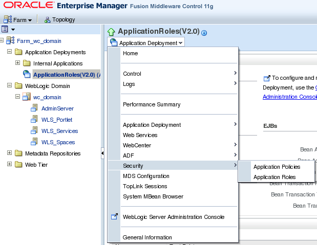Click the Application Deployment globe icon

114,42
